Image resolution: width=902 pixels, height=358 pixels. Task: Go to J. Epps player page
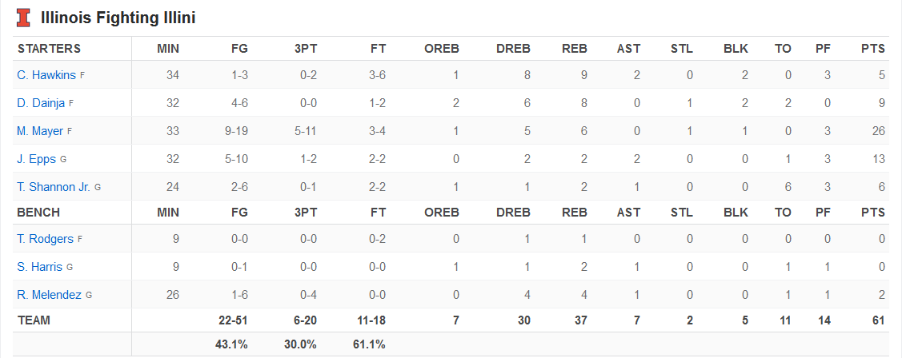coord(36,159)
